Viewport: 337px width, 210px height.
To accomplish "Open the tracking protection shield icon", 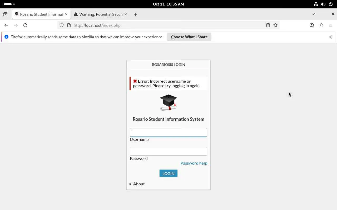I will pyautogui.click(x=62, y=25).
